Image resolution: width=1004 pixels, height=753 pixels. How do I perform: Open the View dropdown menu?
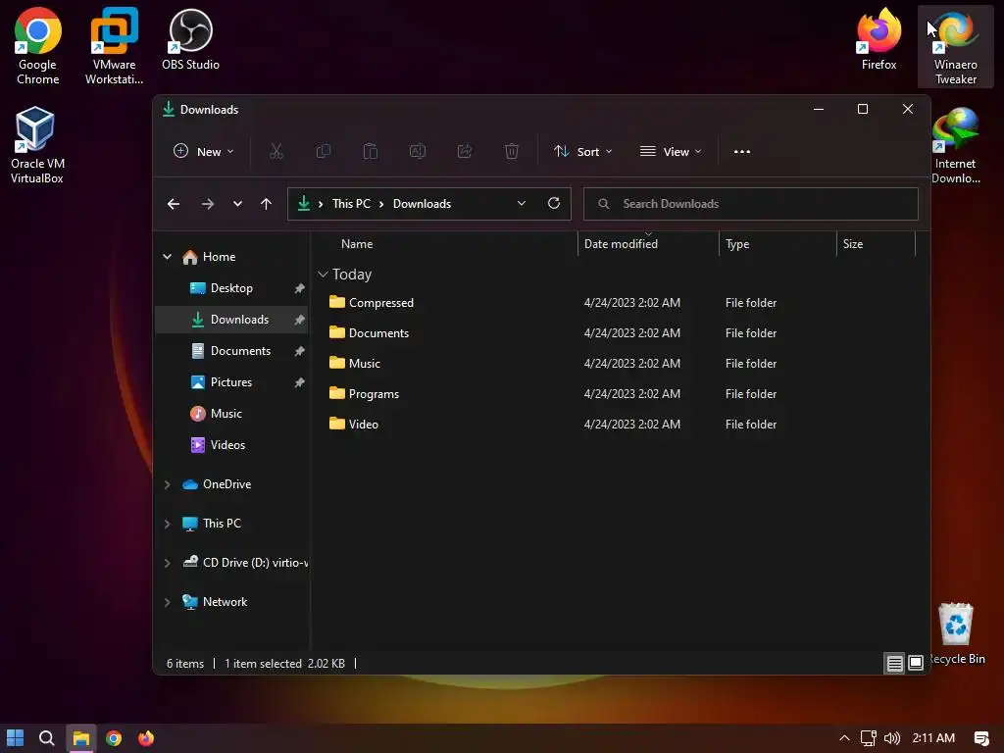[671, 152]
